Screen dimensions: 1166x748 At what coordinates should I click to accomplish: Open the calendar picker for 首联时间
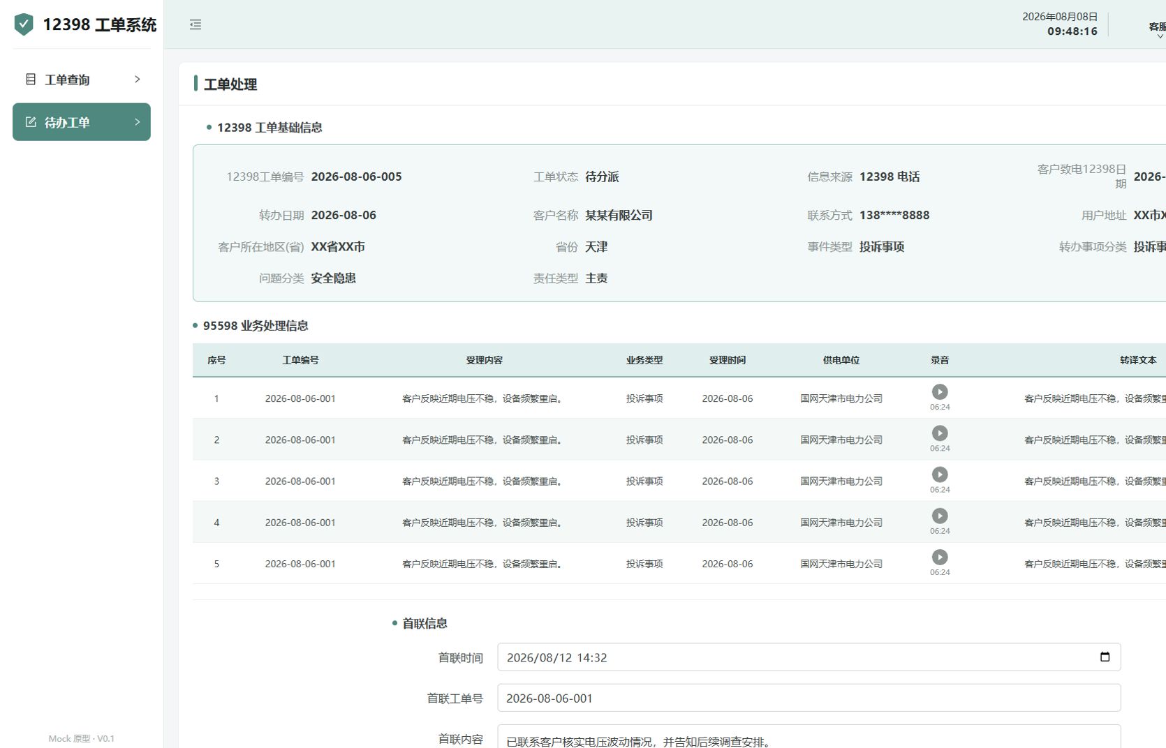pyautogui.click(x=1105, y=657)
